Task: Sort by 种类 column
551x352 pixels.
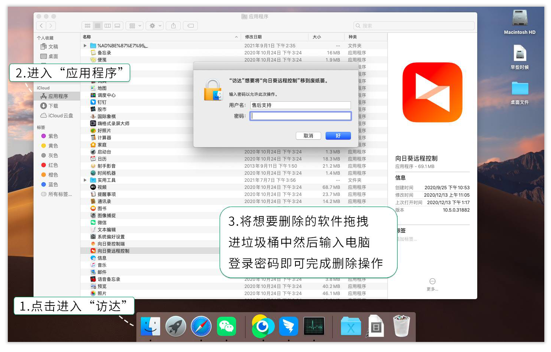Action: 365,37
